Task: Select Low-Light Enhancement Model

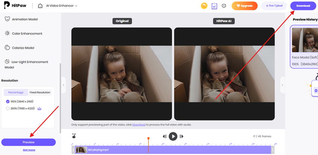Action: pos(26,64)
